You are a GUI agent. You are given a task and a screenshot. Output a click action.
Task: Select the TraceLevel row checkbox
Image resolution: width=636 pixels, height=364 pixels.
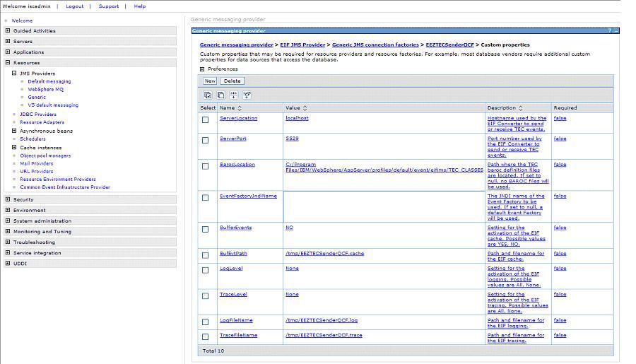205,296
